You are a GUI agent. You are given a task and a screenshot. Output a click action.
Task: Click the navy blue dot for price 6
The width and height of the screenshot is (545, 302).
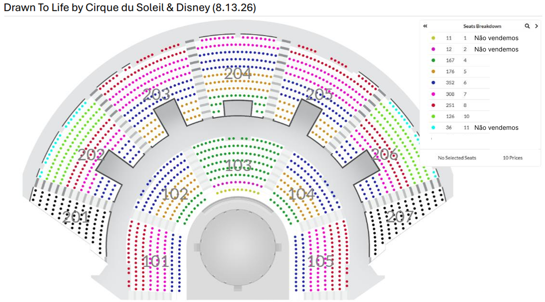coord(433,83)
